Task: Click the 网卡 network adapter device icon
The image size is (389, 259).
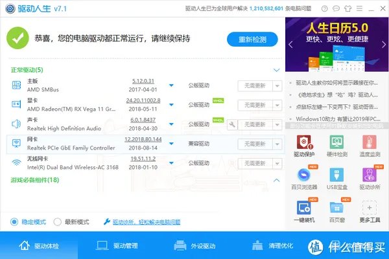Action: pyautogui.click(x=16, y=143)
